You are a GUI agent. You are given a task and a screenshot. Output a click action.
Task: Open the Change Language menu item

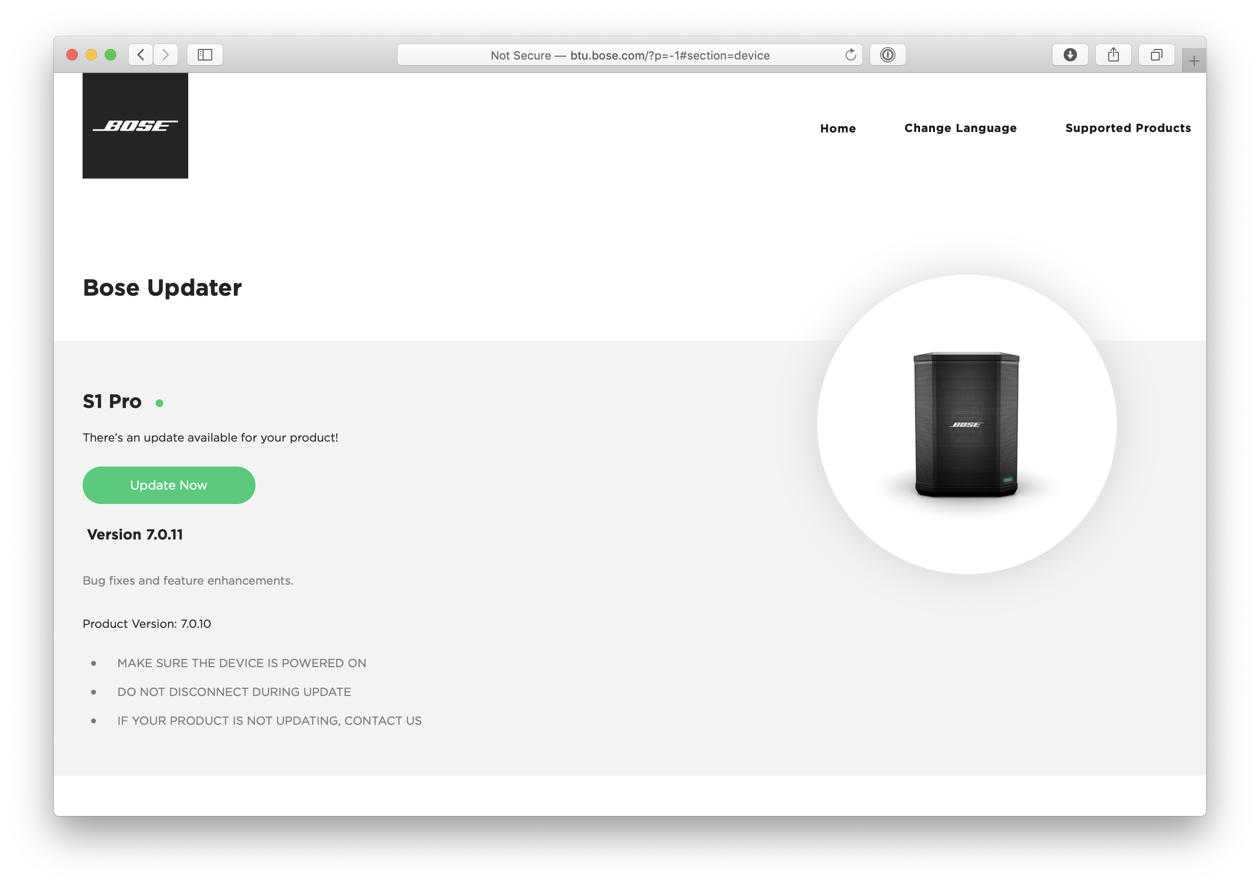[x=960, y=128]
